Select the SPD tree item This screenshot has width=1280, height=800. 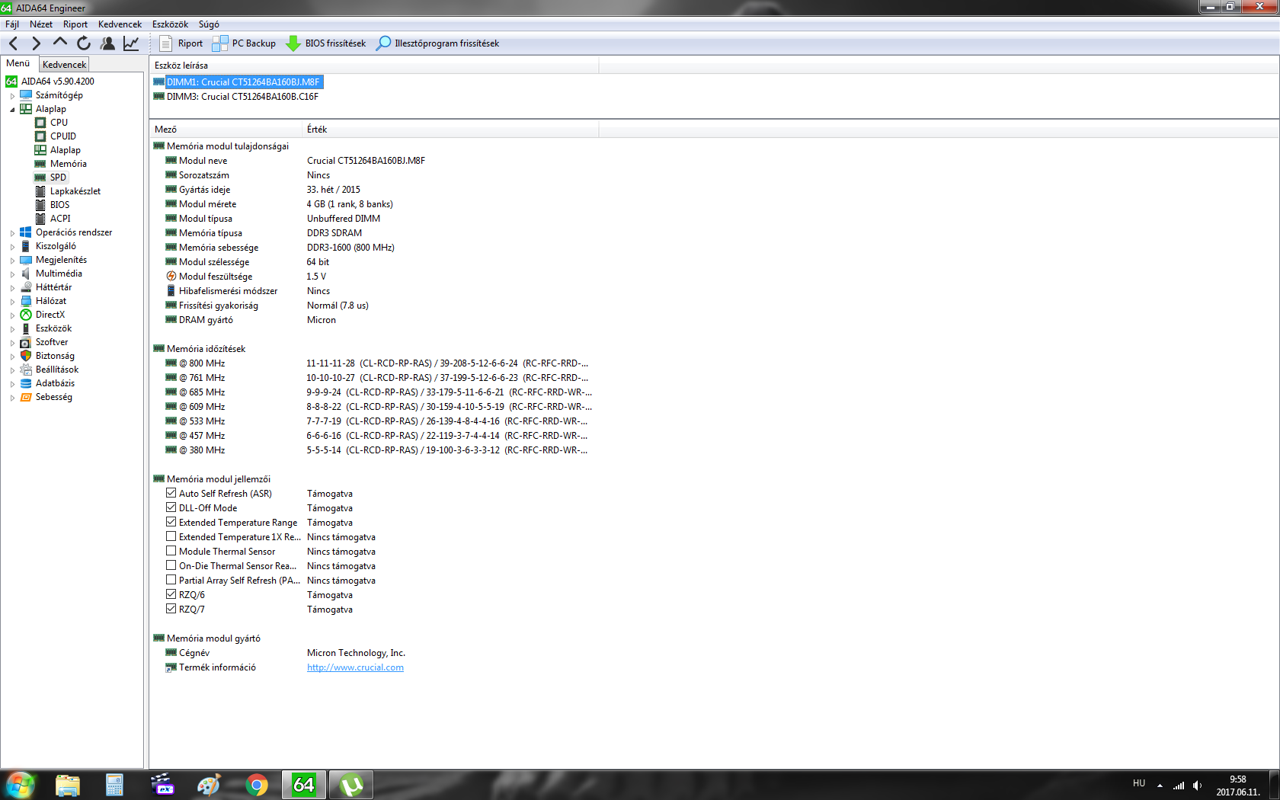(58, 177)
